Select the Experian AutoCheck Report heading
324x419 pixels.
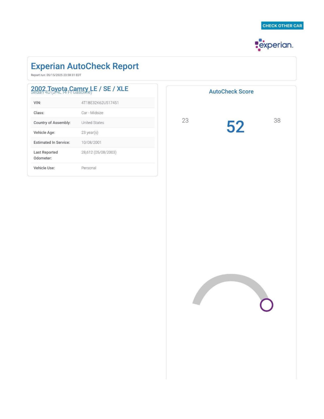[x=85, y=66]
